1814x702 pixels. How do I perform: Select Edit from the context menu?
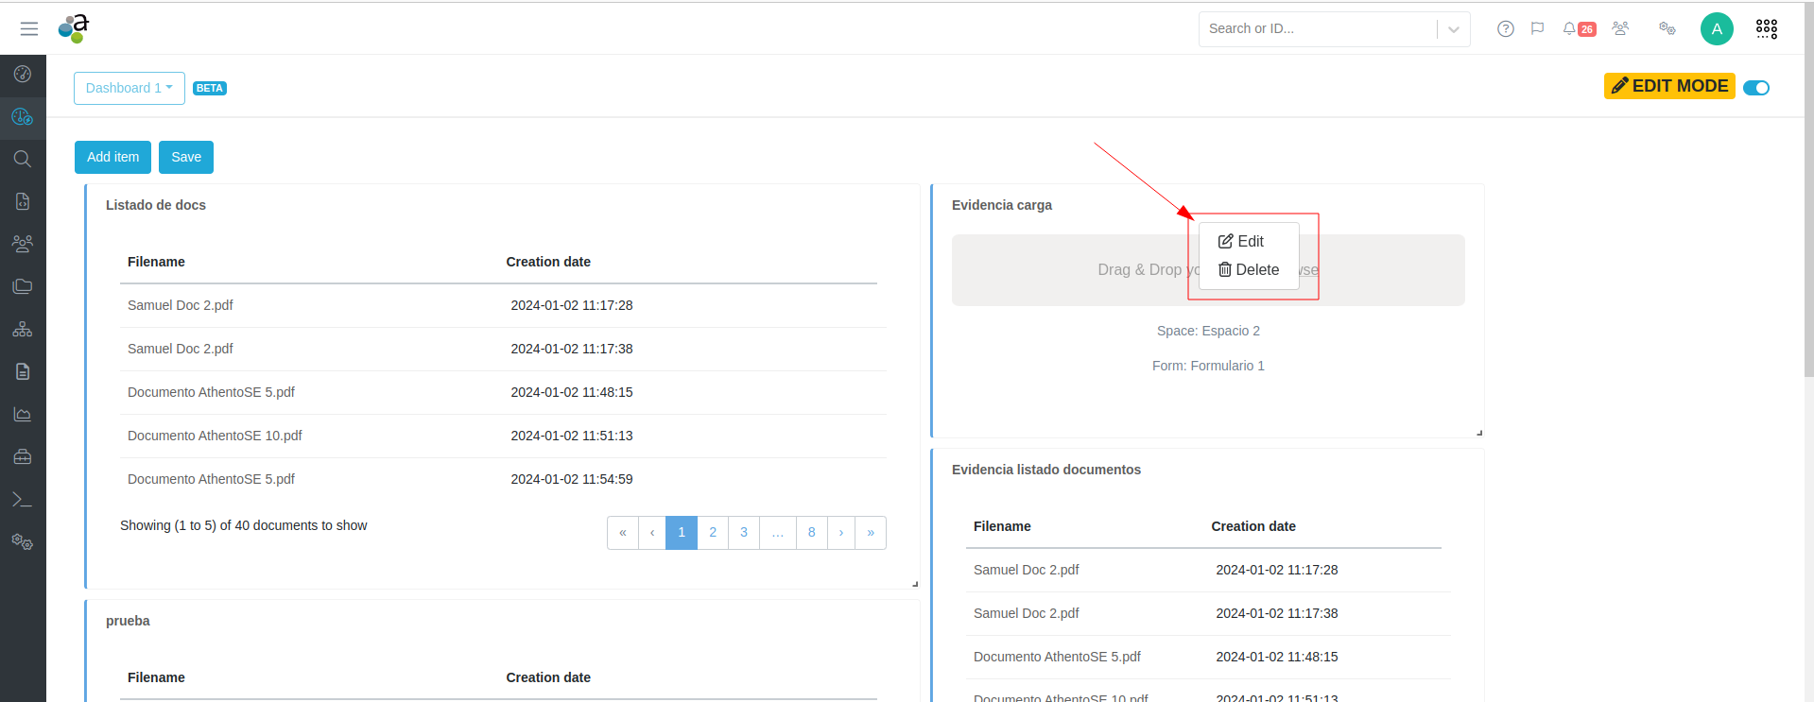[1241, 242]
